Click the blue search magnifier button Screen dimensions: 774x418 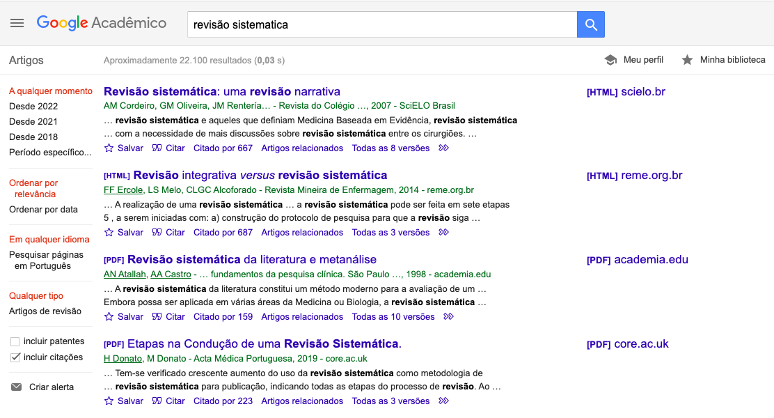tap(591, 24)
